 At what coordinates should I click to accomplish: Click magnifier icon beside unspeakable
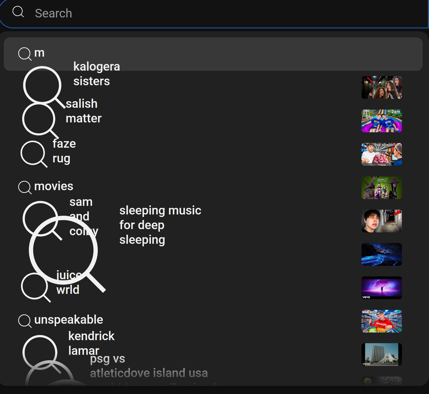coord(25,321)
